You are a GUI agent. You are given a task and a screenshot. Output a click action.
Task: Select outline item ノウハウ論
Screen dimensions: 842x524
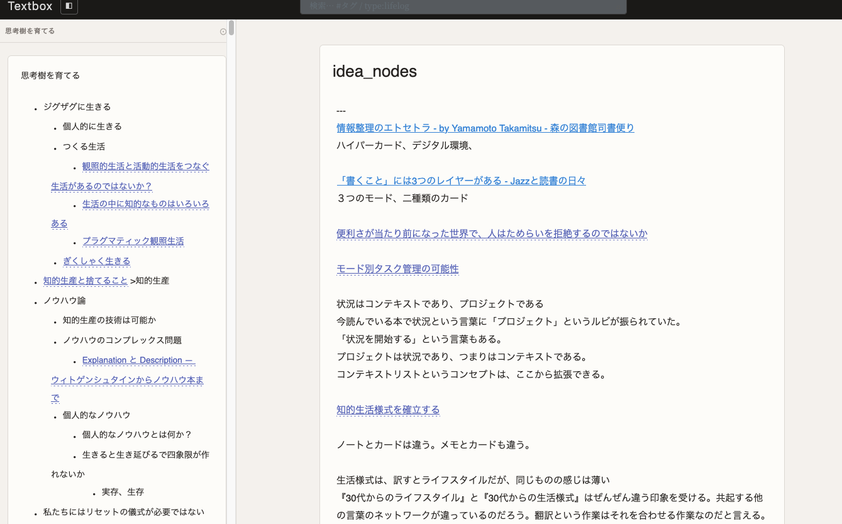tap(65, 301)
